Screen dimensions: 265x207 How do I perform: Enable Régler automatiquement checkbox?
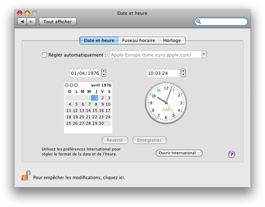45,55
